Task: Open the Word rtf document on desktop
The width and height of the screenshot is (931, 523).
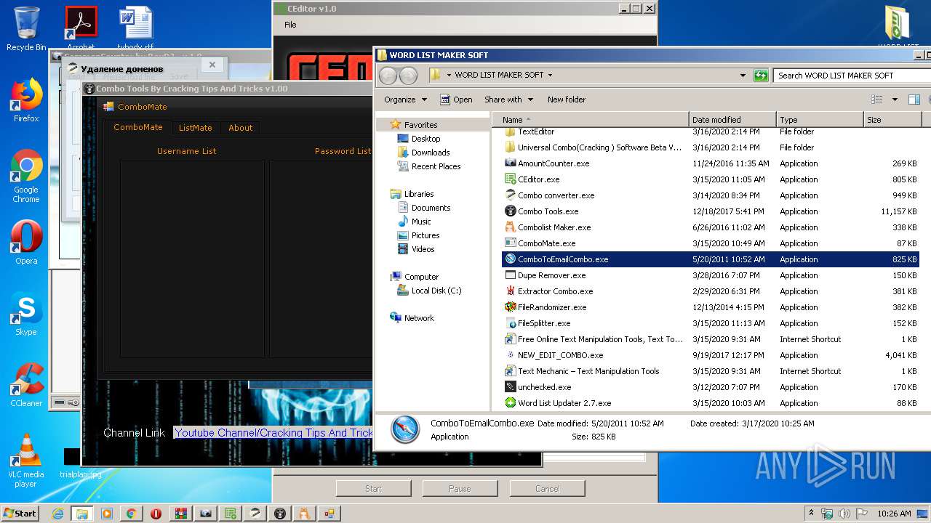Action: pyautogui.click(x=136, y=28)
